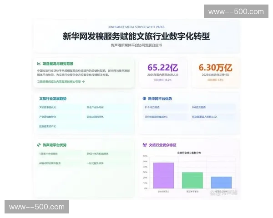Click the purple bar in the chart
The width and height of the screenshot is (273, 218).
pos(163,175)
